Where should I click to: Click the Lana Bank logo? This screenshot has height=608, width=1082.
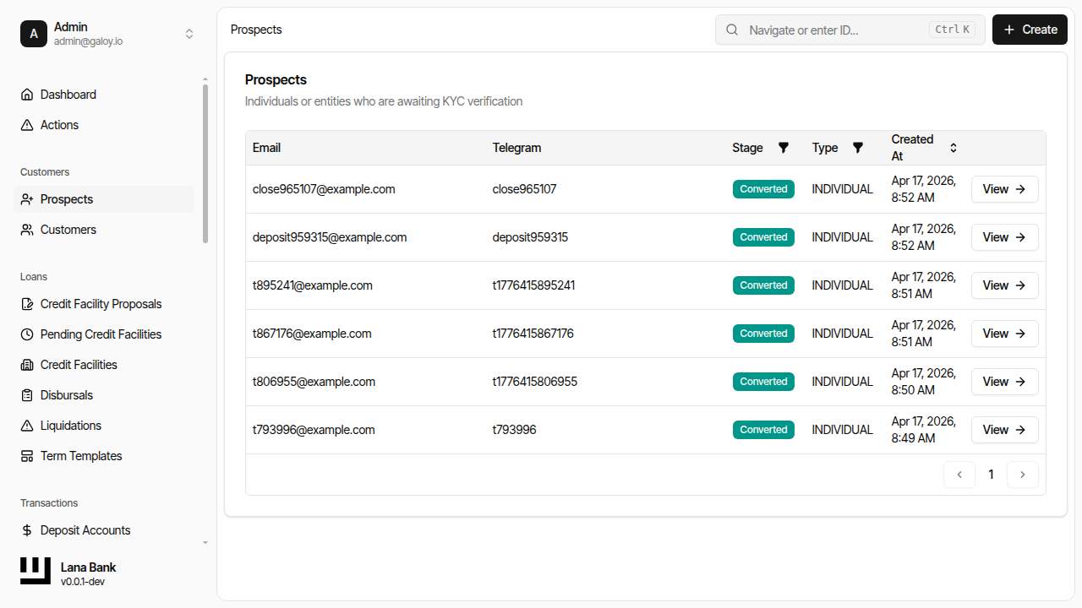(36, 571)
